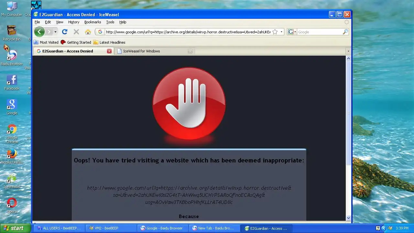The image size is (414, 233).
Task: Switch to ALL USERS - BeeBEEP taskbar button
Action: [x=59, y=228]
